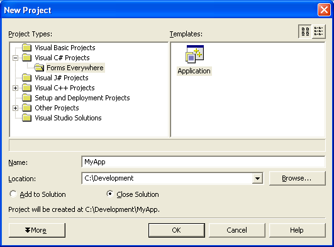The height and width of the screenshot is (247, 334).
Task: Select the Application template icon
Action: pyautogui.click(x=195, y=54)
